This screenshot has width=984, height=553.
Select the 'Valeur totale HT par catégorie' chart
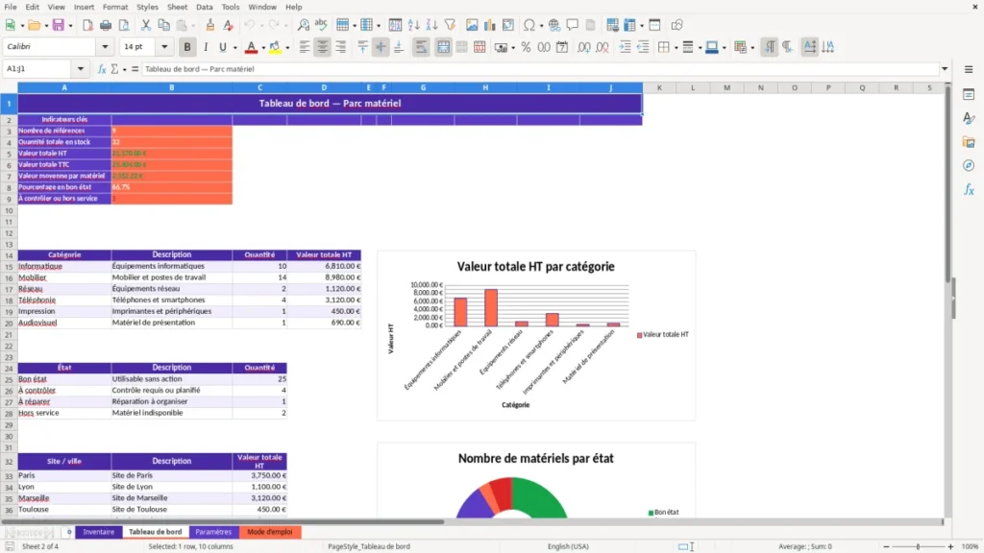point(536,335)
